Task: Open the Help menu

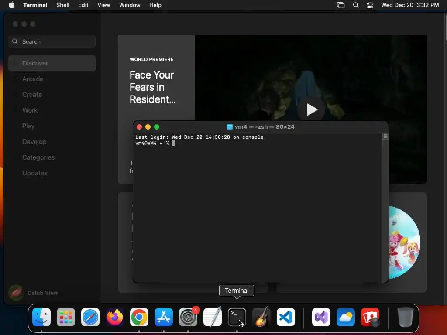Action: (x=155, y=5)
